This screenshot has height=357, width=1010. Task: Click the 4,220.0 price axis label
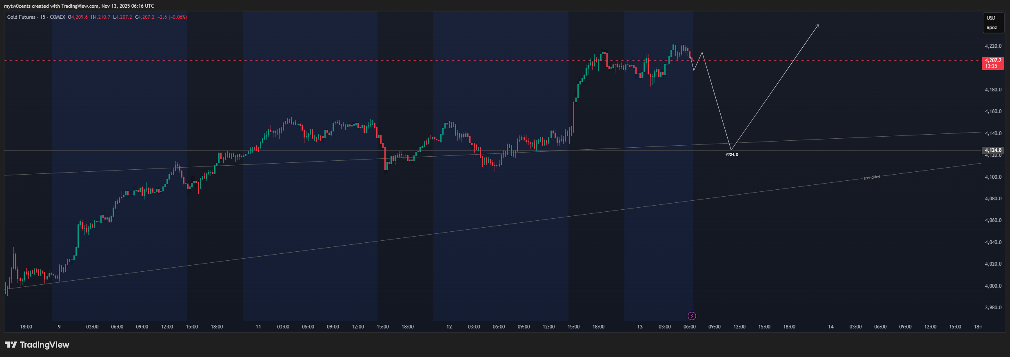tap(993, 46)
